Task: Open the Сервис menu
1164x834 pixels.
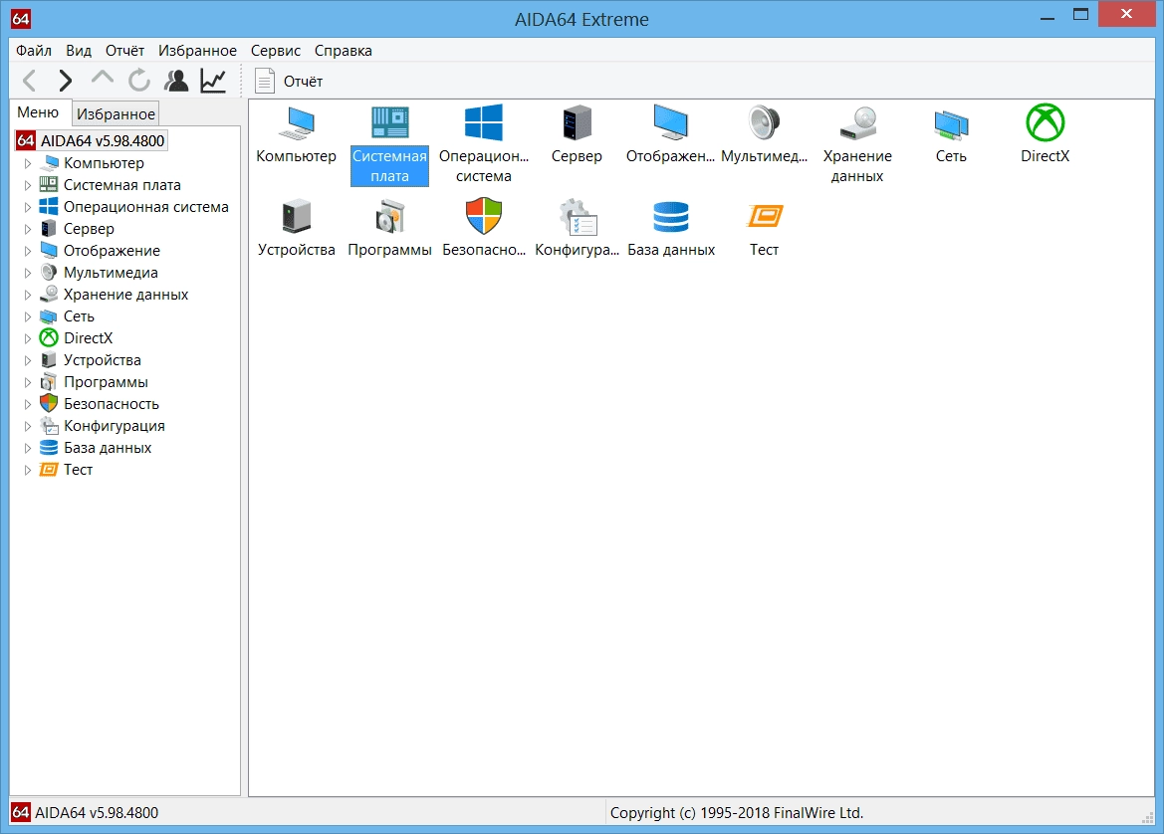Action: click(276, 51)
